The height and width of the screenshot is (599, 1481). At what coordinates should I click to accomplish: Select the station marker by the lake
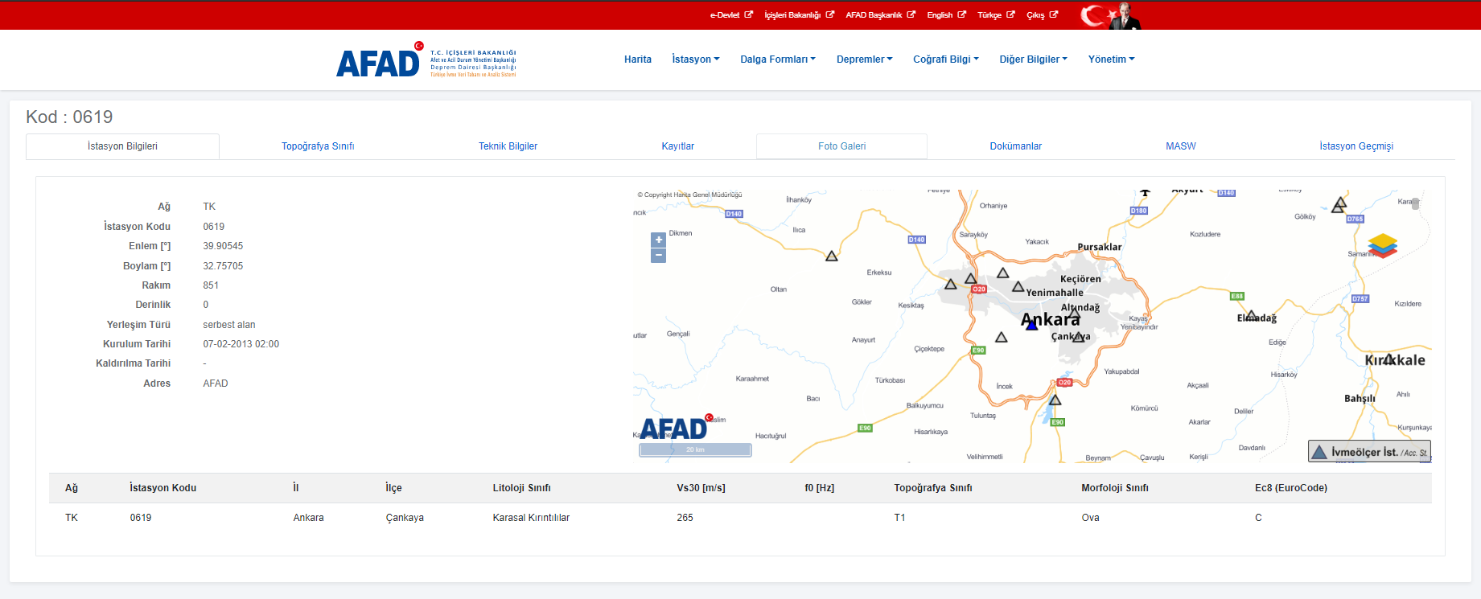(1055, 400)
